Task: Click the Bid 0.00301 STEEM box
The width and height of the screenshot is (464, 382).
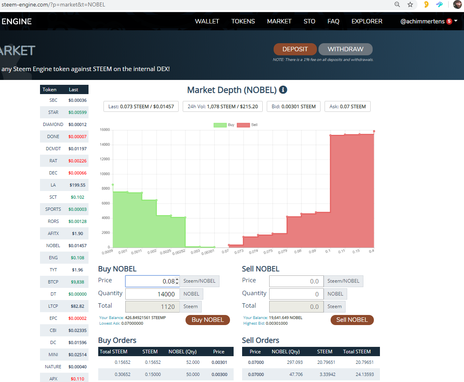Action: click(293, 107)
